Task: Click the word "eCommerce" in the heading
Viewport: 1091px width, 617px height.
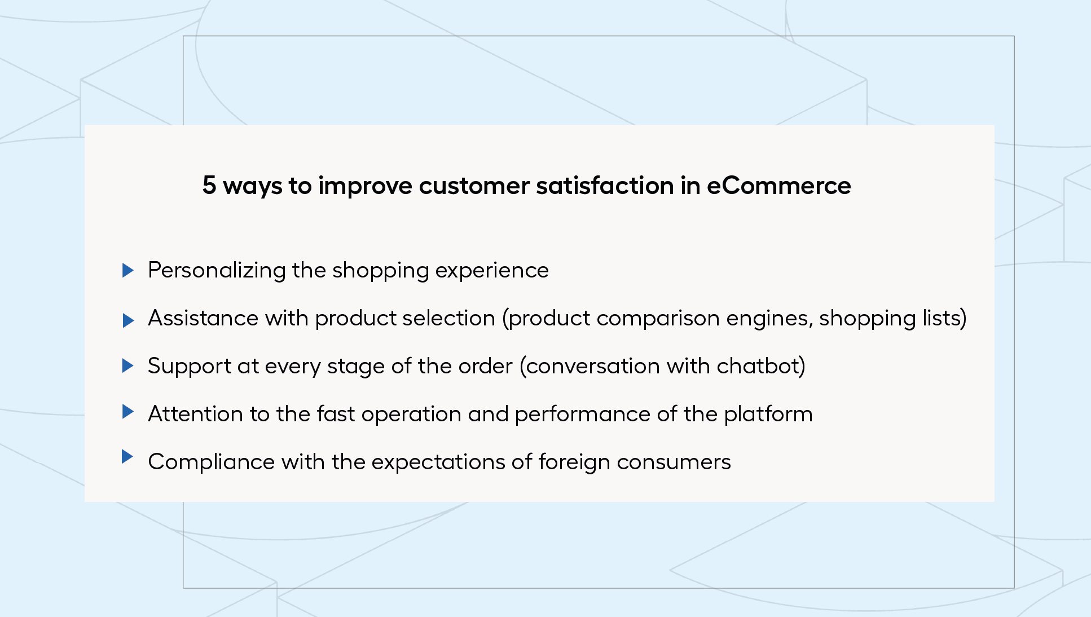Action: click(x=778, y=186)
